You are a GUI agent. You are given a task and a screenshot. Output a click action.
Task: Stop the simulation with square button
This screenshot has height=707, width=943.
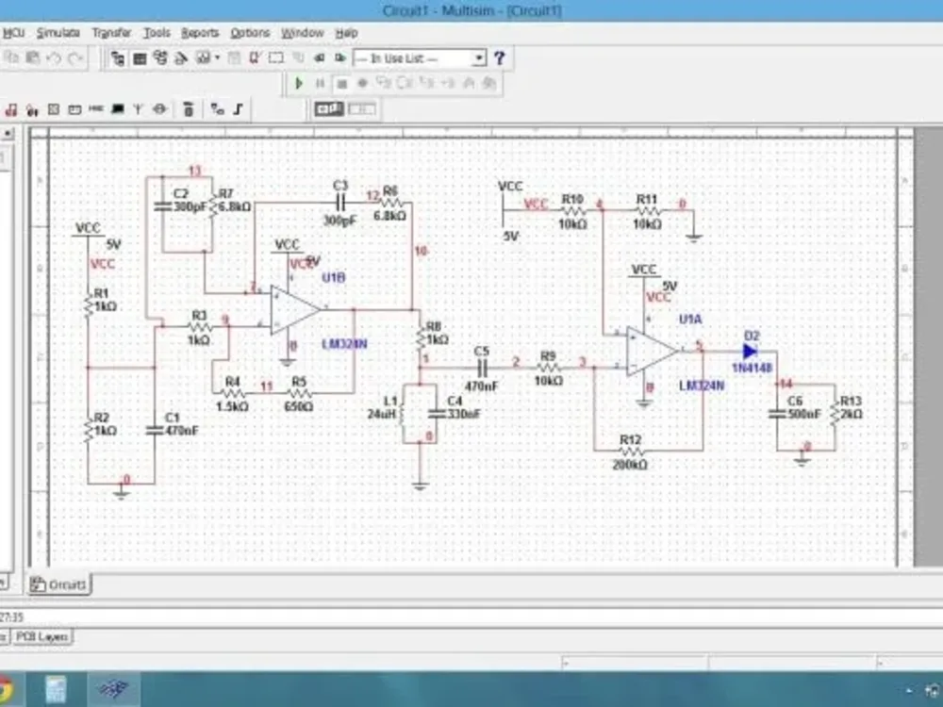click(x=341, y=84)
